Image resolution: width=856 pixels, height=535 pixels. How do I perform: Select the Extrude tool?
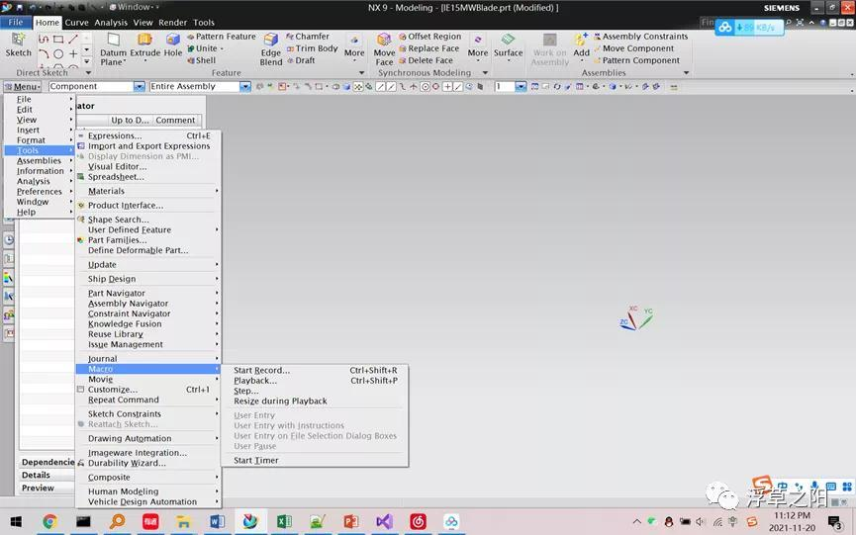click(144, 45)
